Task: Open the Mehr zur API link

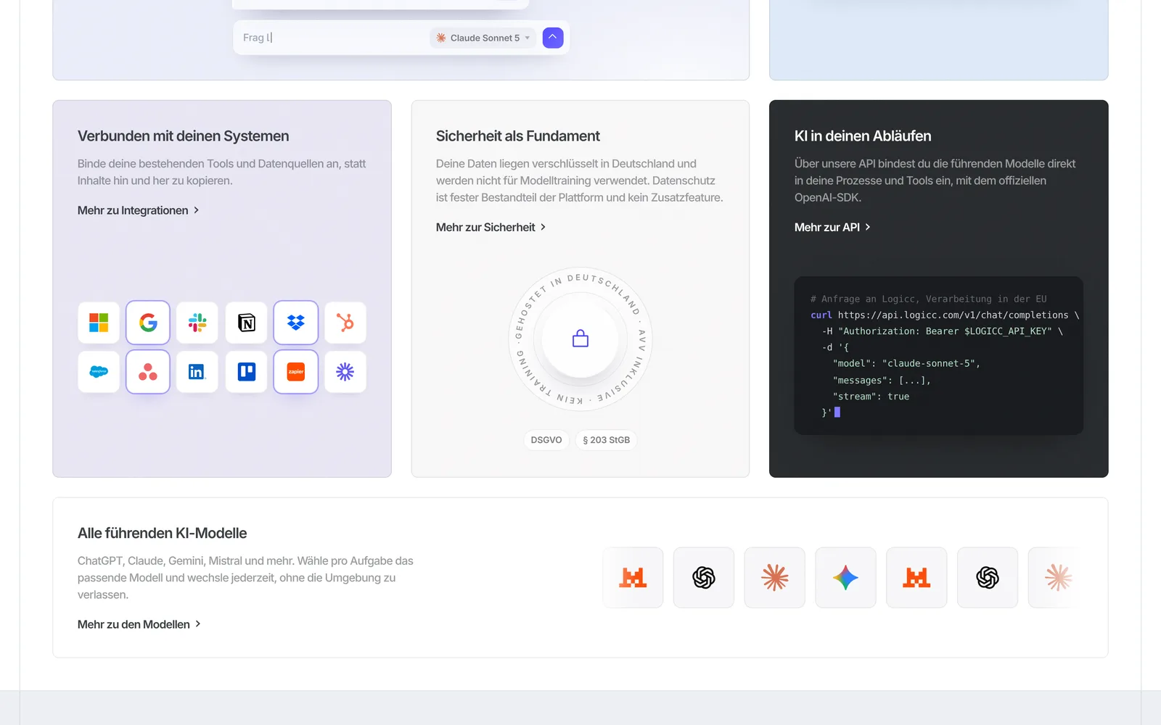Action: coord(833,227)
